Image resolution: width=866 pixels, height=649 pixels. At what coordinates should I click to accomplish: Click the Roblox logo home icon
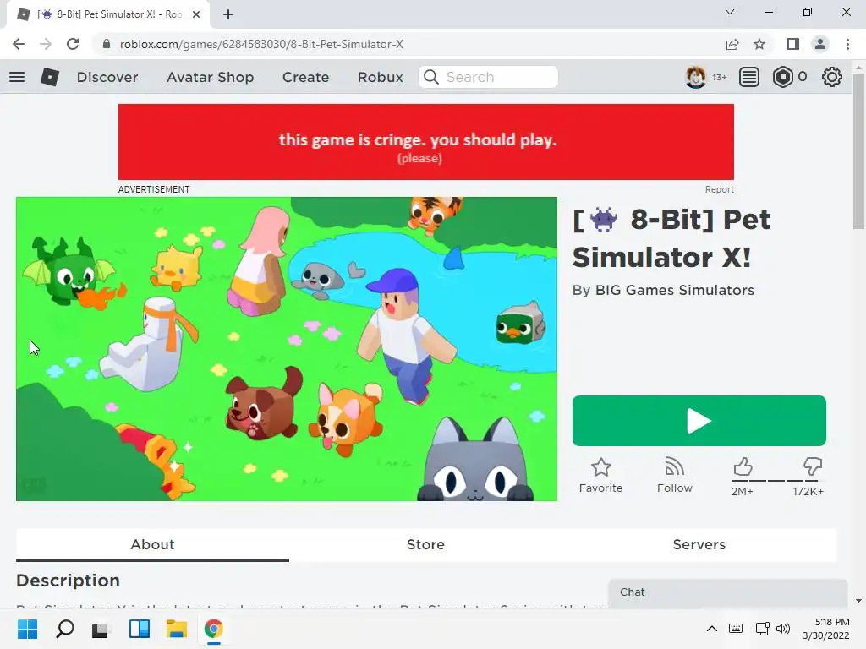(x=50, y=77)
